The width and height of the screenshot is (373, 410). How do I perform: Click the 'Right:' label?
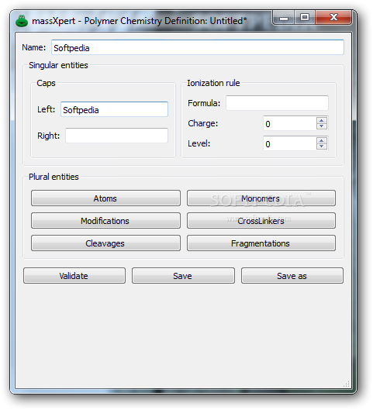[x=49, y=136]
